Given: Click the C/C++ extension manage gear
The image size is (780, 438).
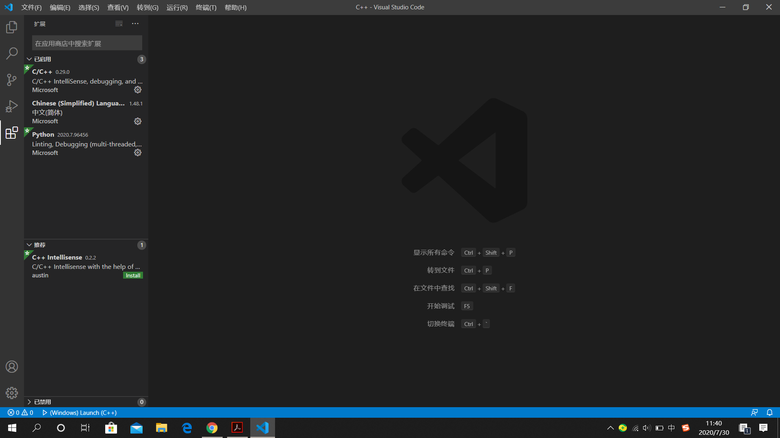Looking at the screenshot, I should (x=138, y=90).
